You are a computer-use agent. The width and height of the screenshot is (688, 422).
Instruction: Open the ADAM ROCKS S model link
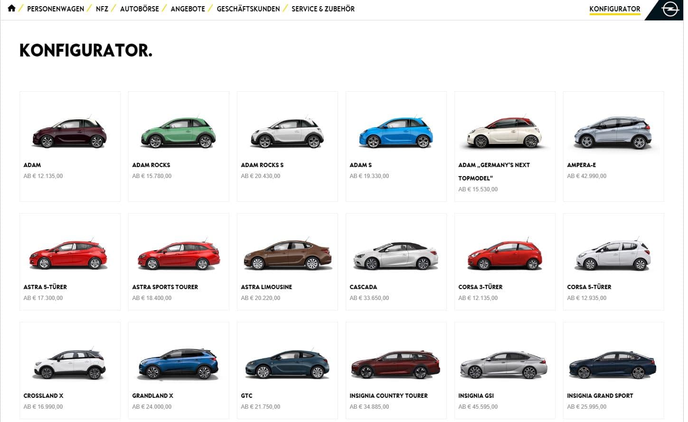(x=262, y=165)
